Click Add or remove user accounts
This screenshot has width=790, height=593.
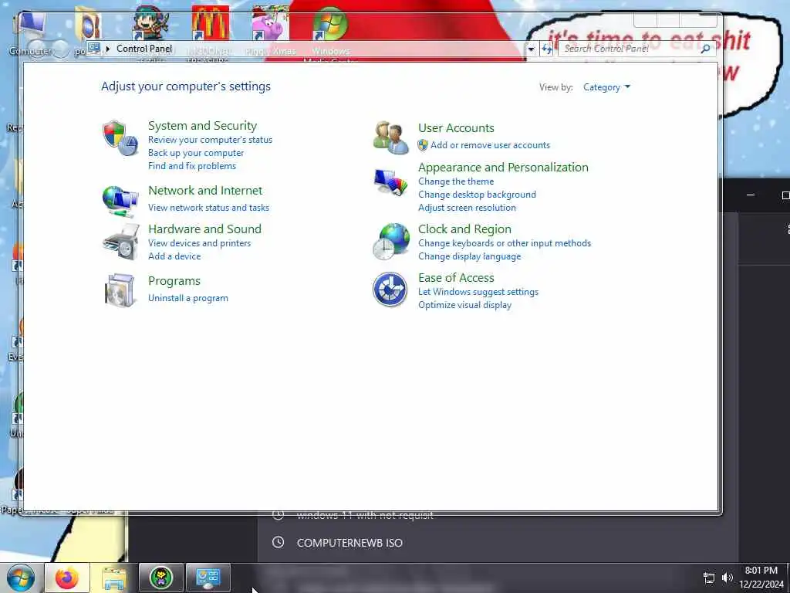click(490, 145)
